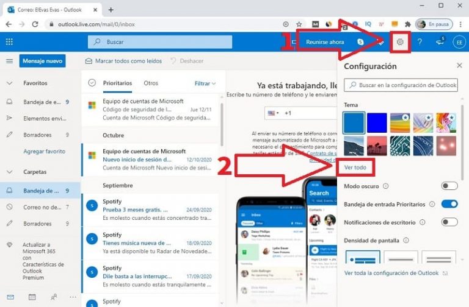Open the app launcher grid icon
Screen dimensions: 469x307
point(9,42)
